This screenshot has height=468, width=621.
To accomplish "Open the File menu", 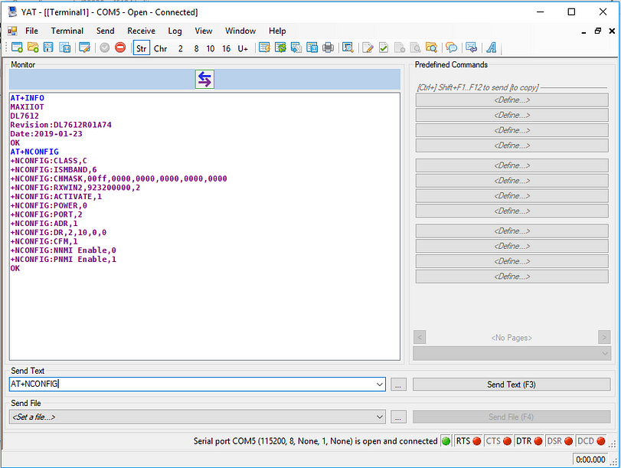I will [31, 31].
